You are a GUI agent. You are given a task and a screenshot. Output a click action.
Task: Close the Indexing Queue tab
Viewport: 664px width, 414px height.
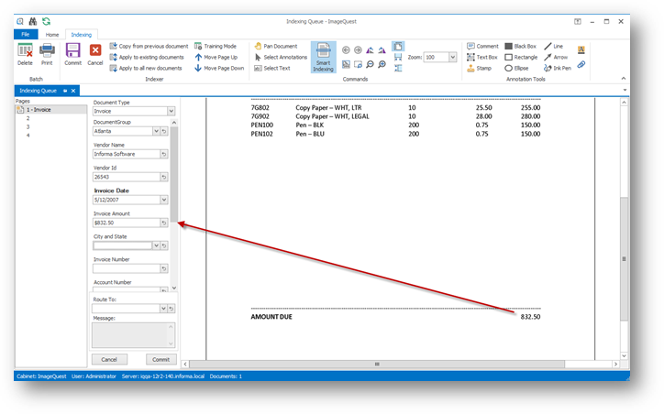tap(73, 91)
